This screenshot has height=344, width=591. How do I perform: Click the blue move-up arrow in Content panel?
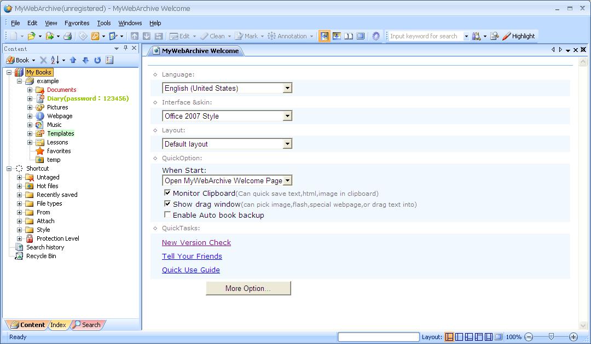[73, 60]
